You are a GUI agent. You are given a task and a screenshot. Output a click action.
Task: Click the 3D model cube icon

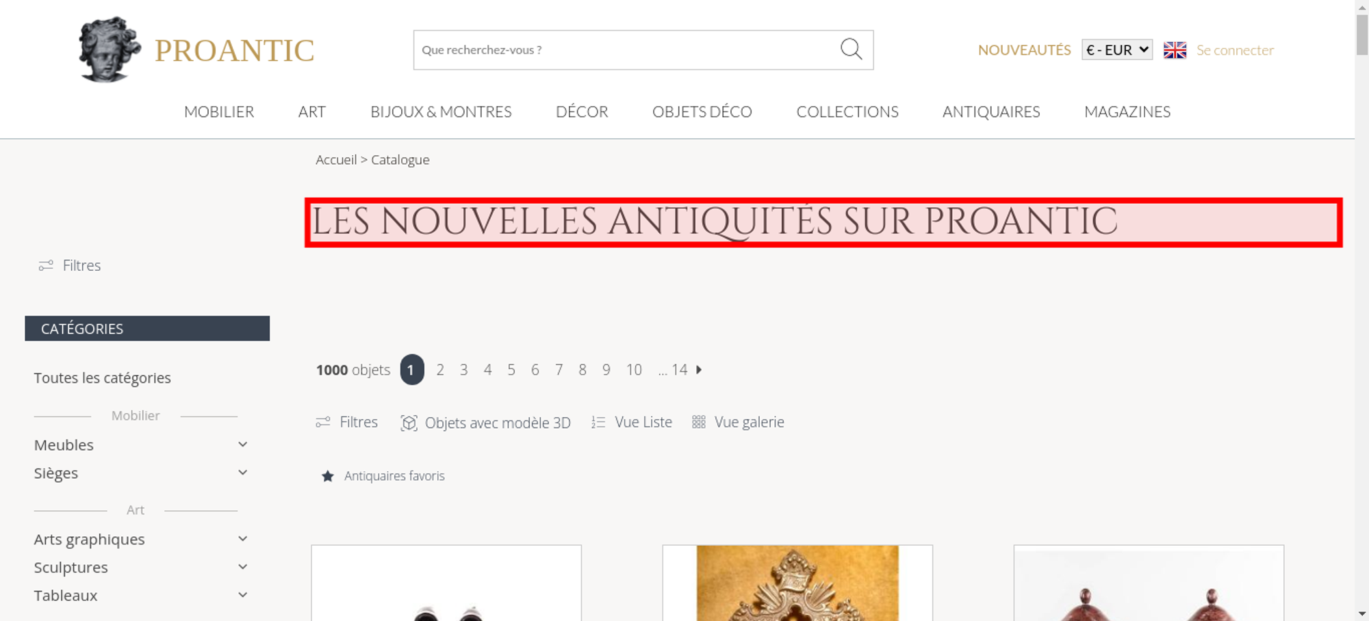pyautogui.click(x=409, y=423)
